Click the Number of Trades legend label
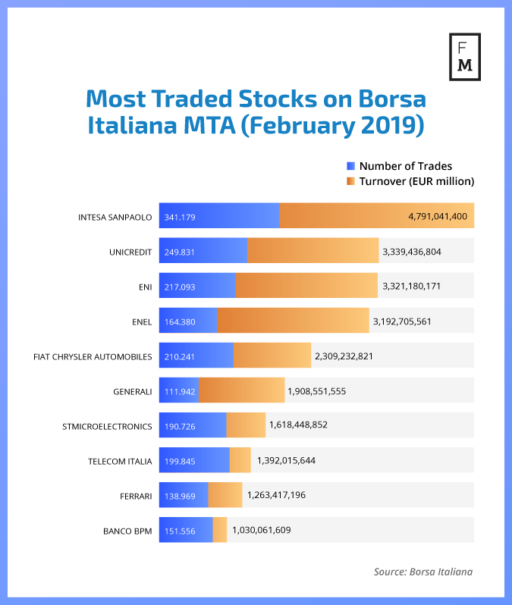 (405, 165)
